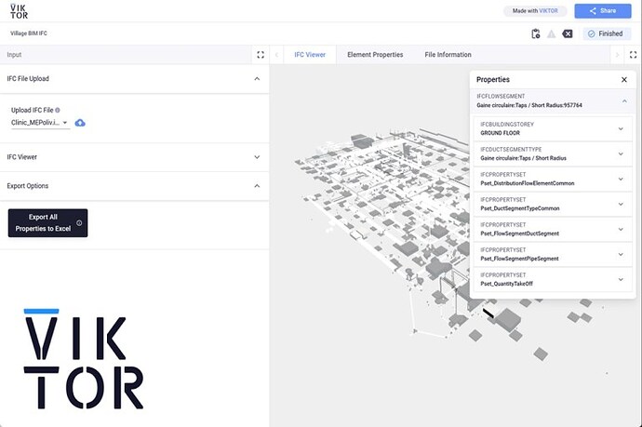Viewport: 642px width, 427px height.
Task: Show info for Upload IFC File
Action: pyautogui.click(x=58, y=110)
